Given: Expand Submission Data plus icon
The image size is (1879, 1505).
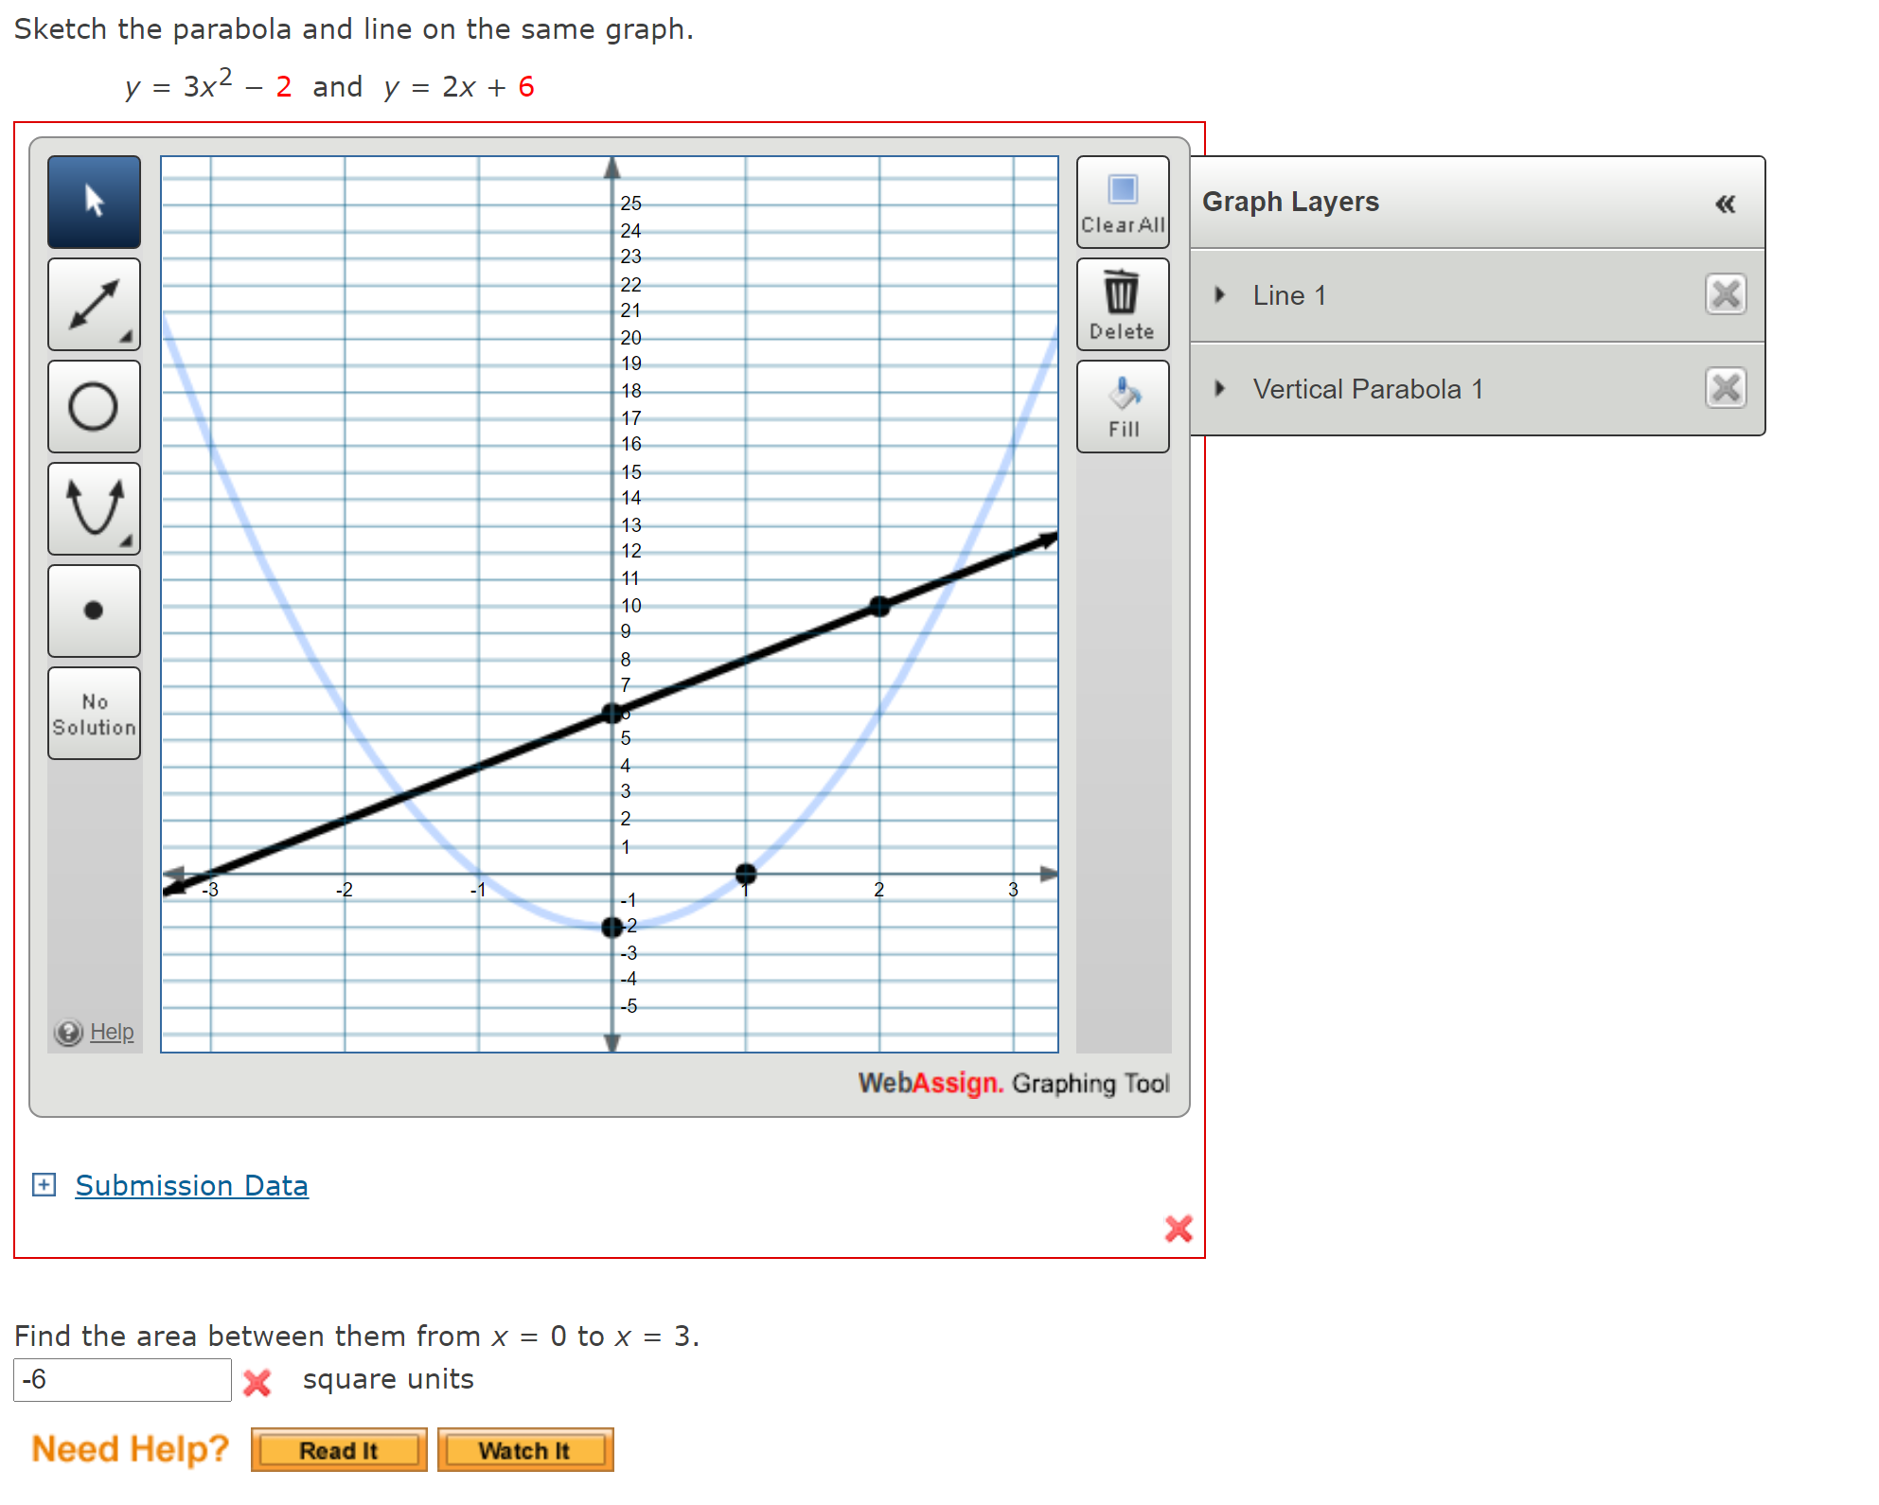Looking at the screenshot, I should (x=44, y=1184).
